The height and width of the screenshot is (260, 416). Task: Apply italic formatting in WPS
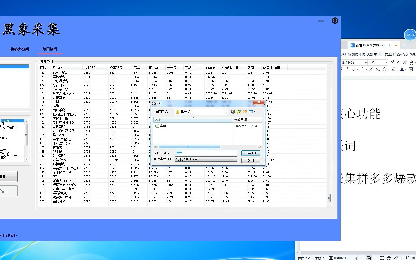click(347, 69)
